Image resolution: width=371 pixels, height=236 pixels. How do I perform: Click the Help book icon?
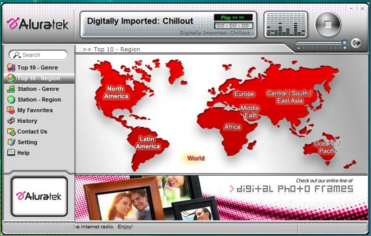pos(11,153)
